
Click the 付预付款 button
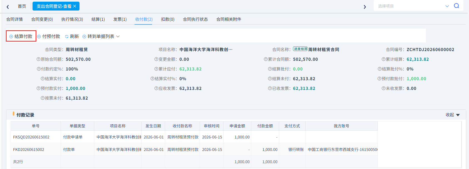[x=49, y=36]
